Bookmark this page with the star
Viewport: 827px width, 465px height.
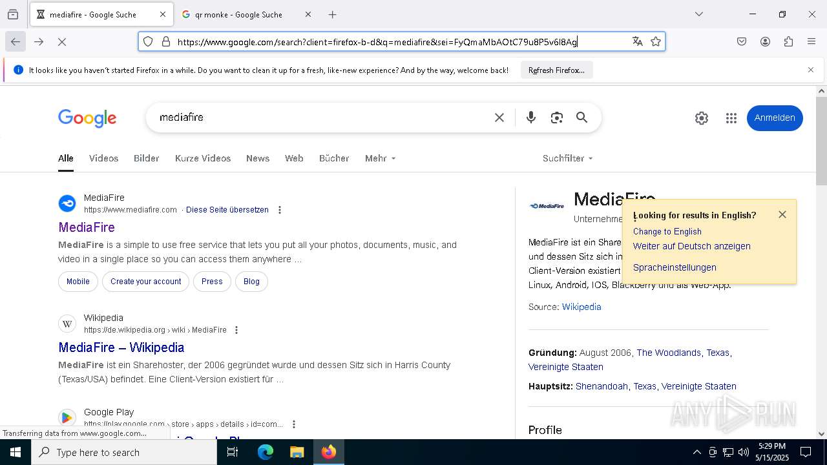(x=656, y=41)
